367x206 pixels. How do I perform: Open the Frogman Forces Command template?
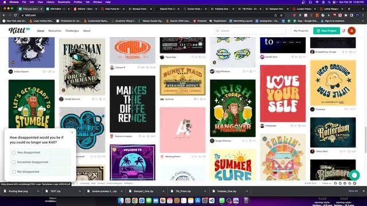click(82, 67)
